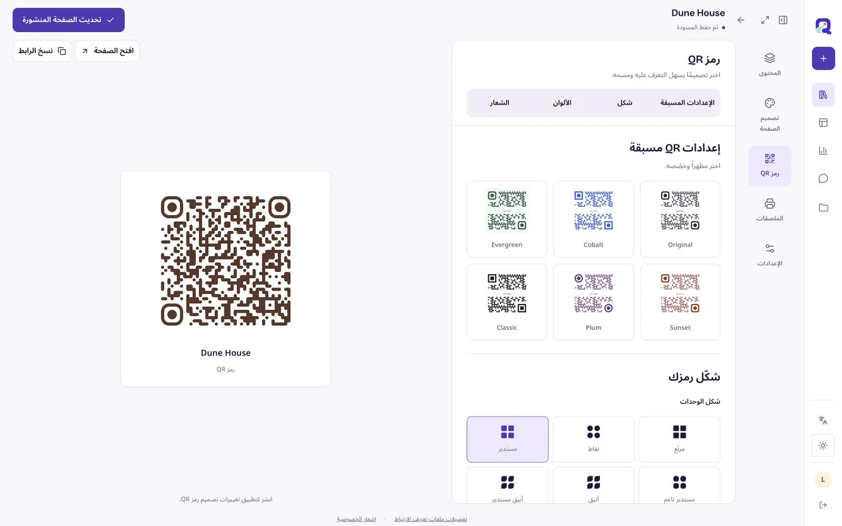
Task: Switch to the شكل tab
Action: pyautogui.click(x=624, y=103)
